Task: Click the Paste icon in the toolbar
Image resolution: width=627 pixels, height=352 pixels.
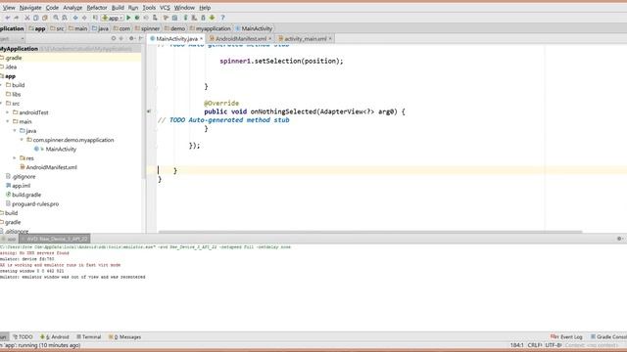Action: tap(45, 18)
